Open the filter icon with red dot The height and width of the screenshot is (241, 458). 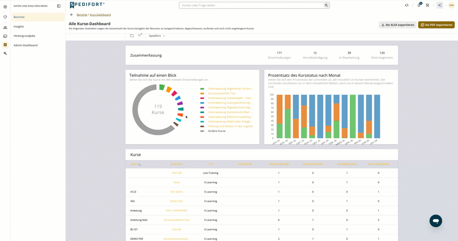point(140,36)
